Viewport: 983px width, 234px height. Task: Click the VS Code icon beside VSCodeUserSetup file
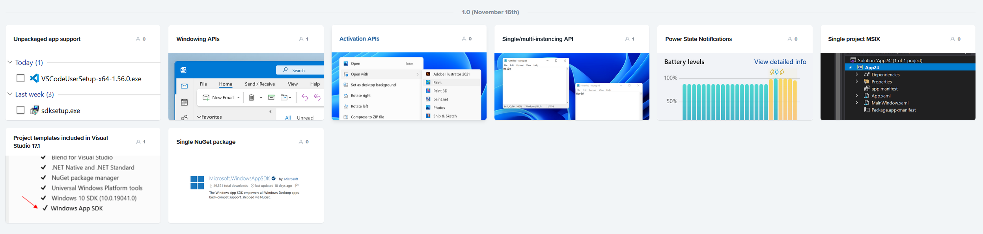tap(34, 78)
